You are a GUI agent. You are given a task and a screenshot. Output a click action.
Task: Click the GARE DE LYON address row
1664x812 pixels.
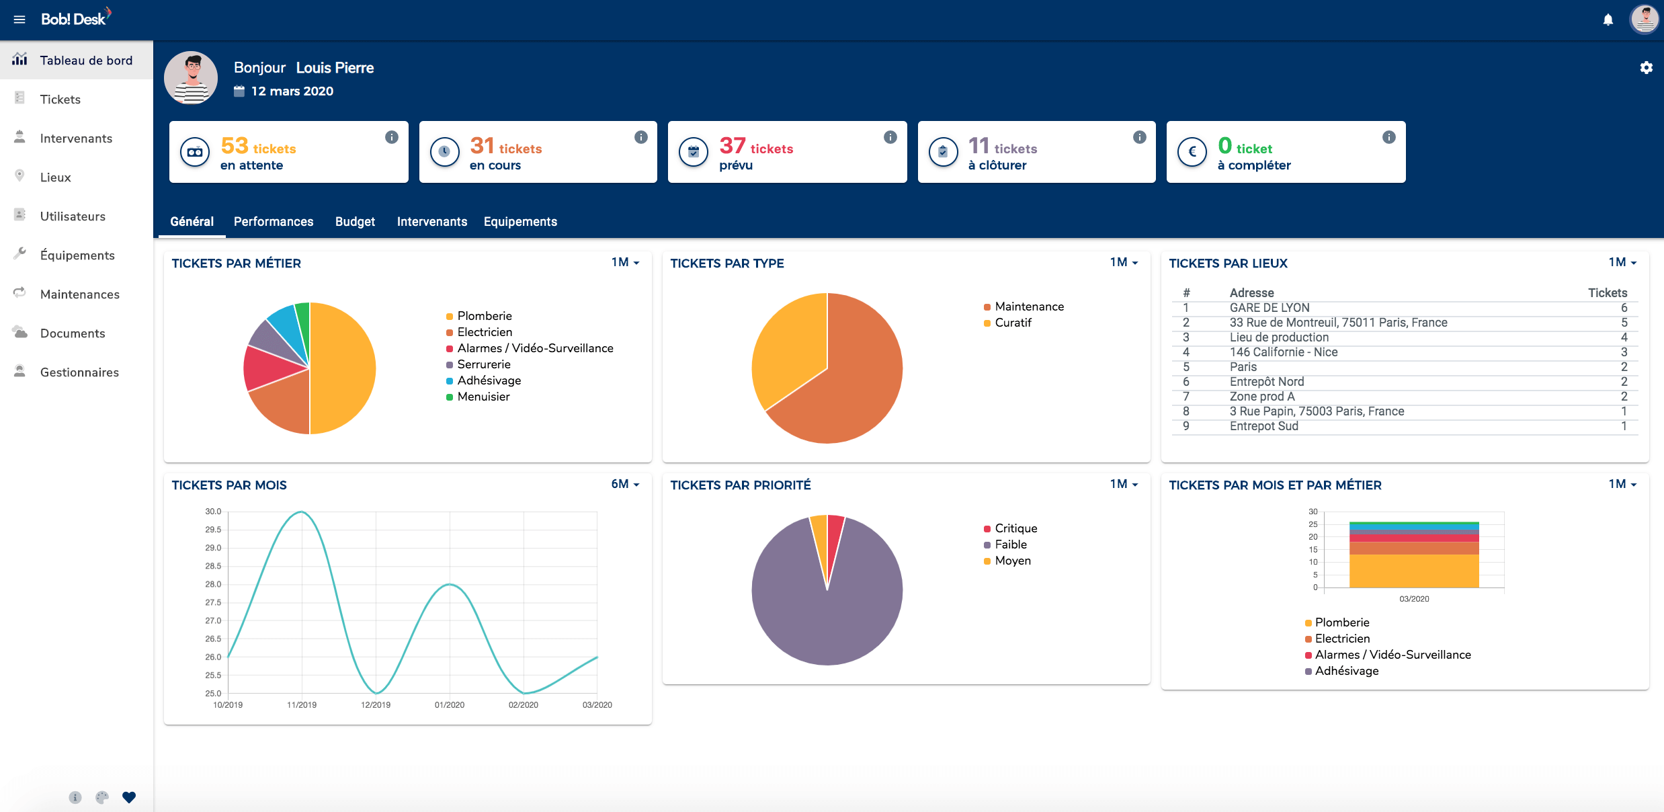(x=1405, y=308)
